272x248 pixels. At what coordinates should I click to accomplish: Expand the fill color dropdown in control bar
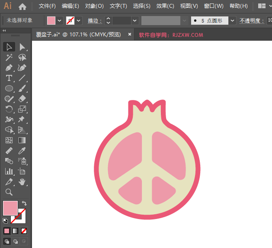coord(59,20)
